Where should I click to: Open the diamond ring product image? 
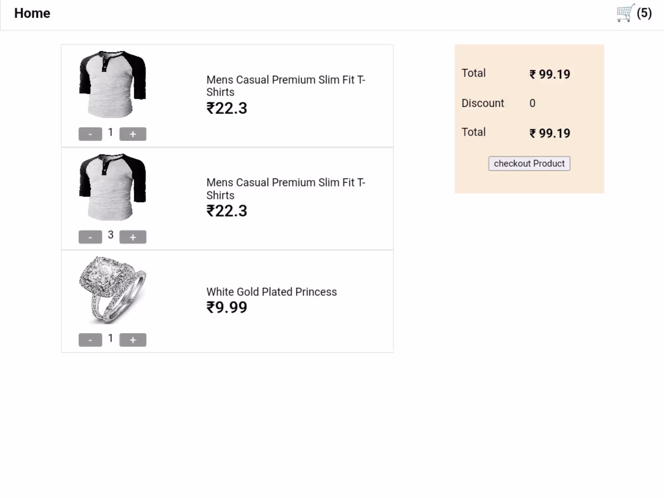pos(112,290)
